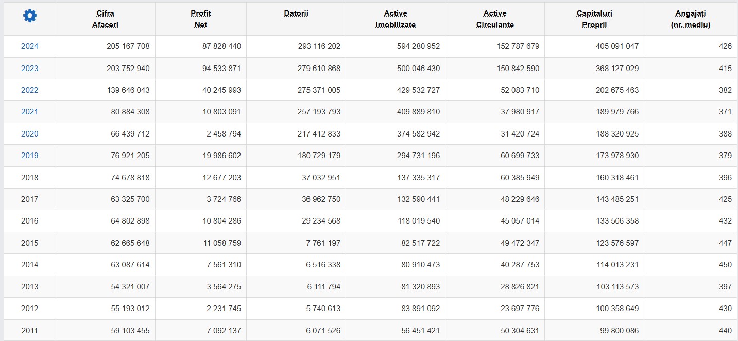Click the Active Circulante column header
This screenshot has width=738, height=341.
[x=494, y=19]
